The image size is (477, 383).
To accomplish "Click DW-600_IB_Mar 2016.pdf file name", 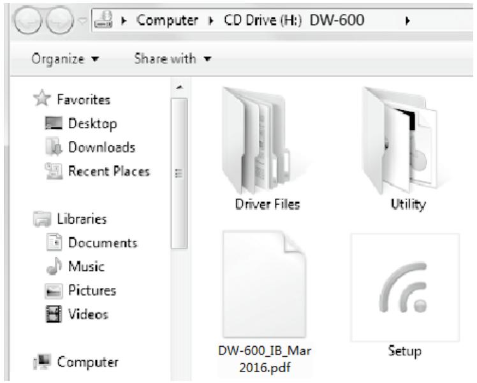I will click(x=265, y=359).
